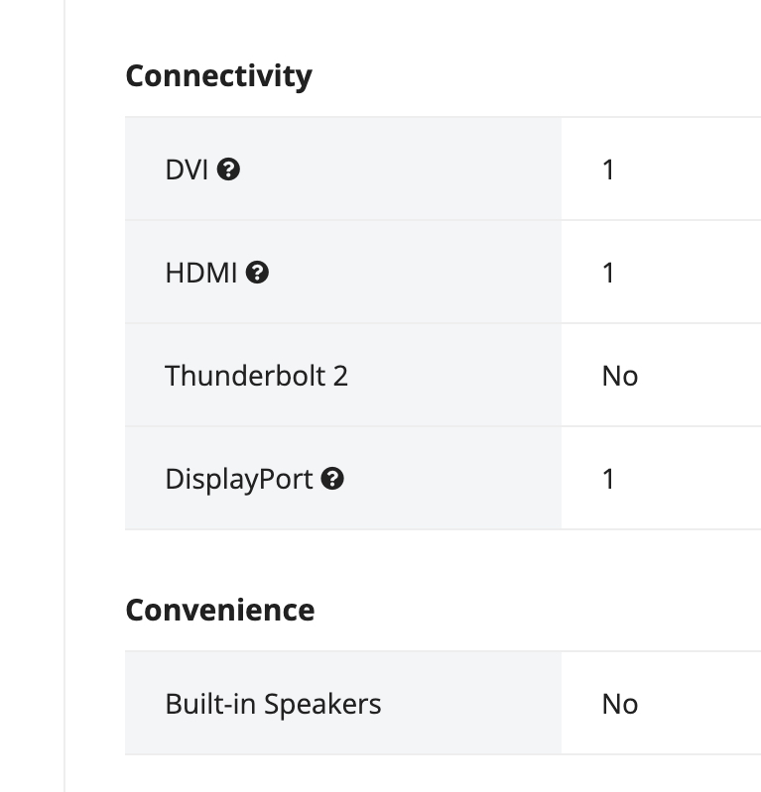The image size is (761, 792).
Task: Click the HDMI help question mark icon
Action: pos(257,273)
